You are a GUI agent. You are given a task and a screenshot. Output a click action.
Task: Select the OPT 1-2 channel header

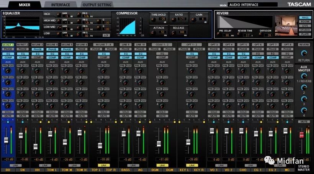(191, 45)
